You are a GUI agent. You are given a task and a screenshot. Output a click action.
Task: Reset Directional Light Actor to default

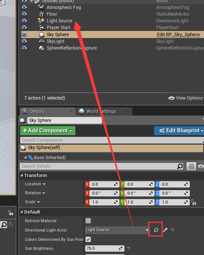(x=173, y=230)
